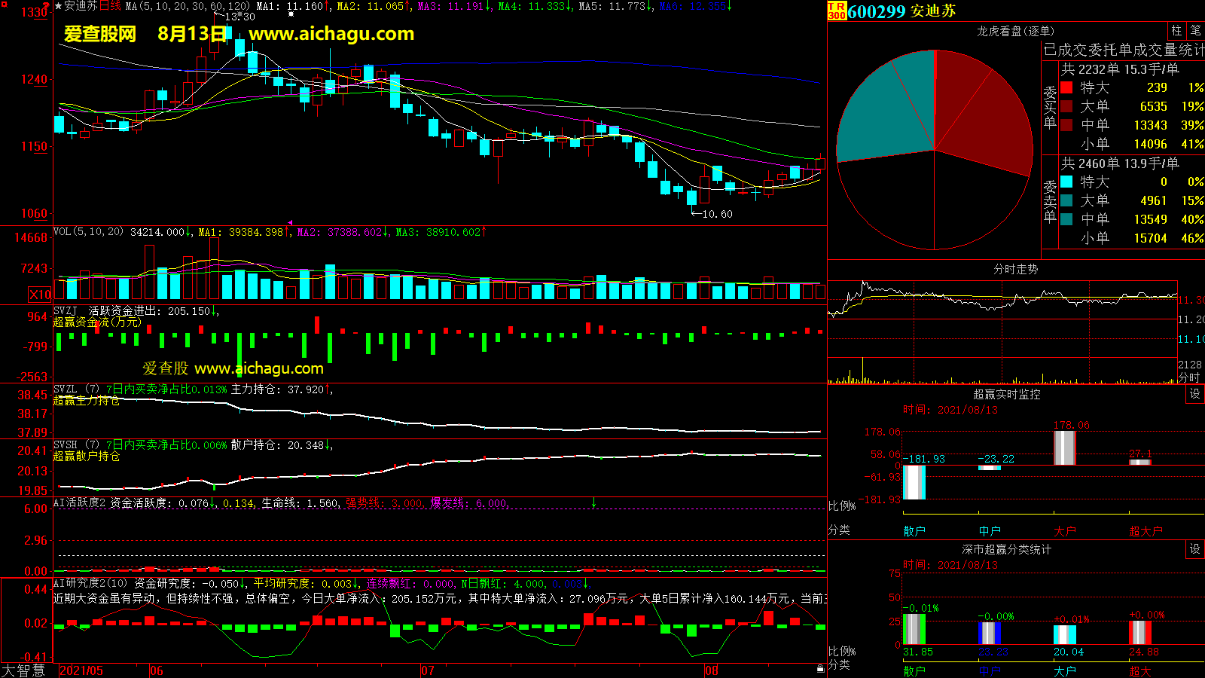This screenshot has height=678, width=1205.
Task: Click the MA(5,10,20,30,60,120) indicator parameters
Action: click(x=187, y=6)
